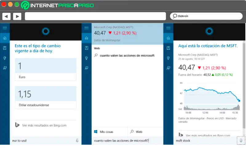Image resolution: width=246 pixels, height=154 pixels.
Task: Click the 'msft stock' search box
Action: pyautogui.click(x=205, y=140)
